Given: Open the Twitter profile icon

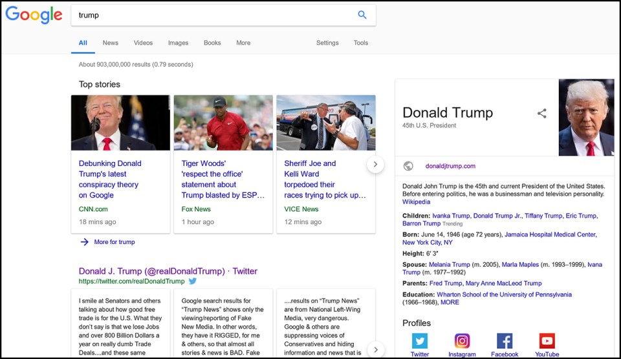Looking at the screenshot, I should point(420,341).
